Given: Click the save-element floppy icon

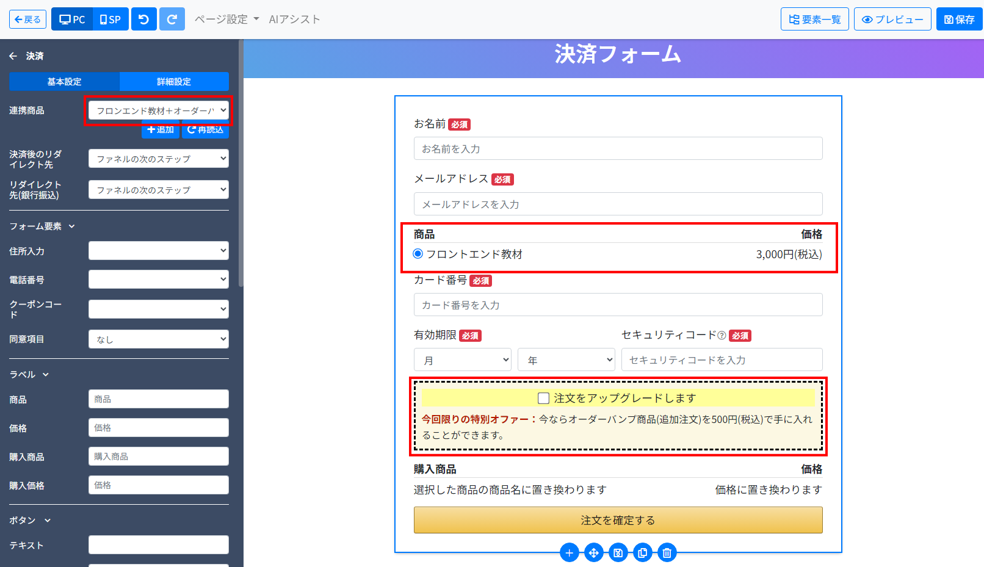Looking at the screenshot, I should click(618, 553).
